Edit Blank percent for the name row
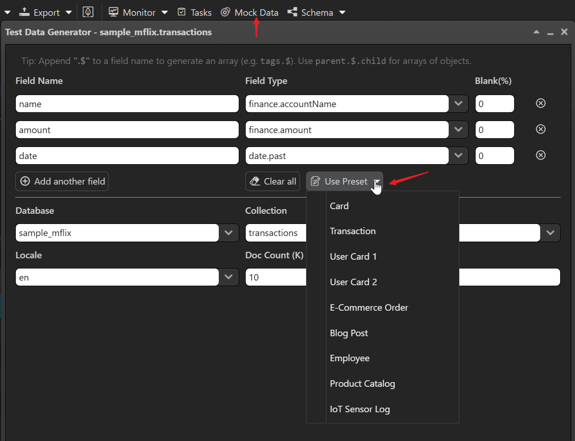This screenshot has width=575, height=441. [495, 104]
